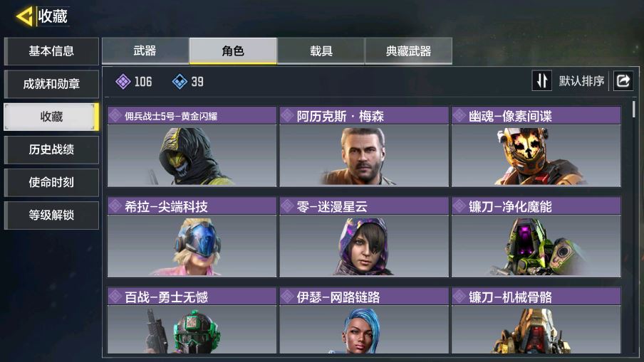This screenshot has height=362, width=644.
Task: Click rarity diamond icon on 镰刀-机械骨骼 card
Action: point(459,297)
